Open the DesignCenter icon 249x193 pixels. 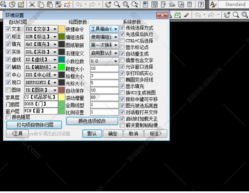(154, 4)
